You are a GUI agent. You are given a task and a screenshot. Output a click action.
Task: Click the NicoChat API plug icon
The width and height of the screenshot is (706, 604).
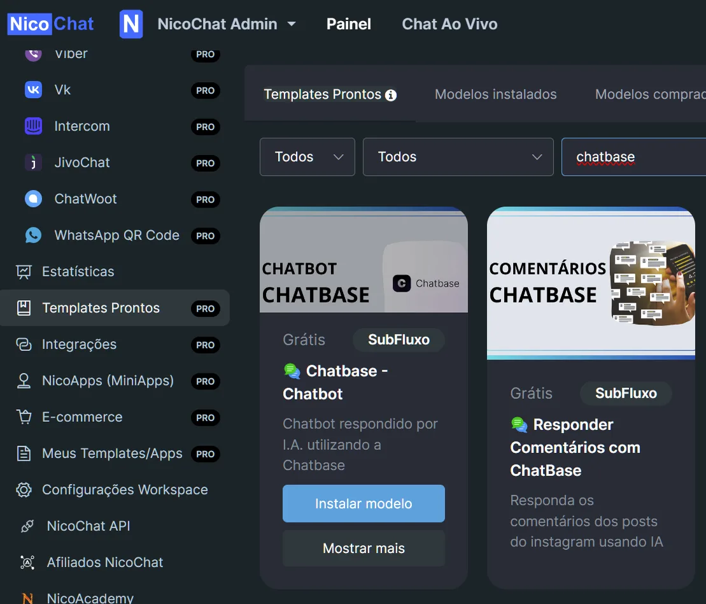[27, 526]
